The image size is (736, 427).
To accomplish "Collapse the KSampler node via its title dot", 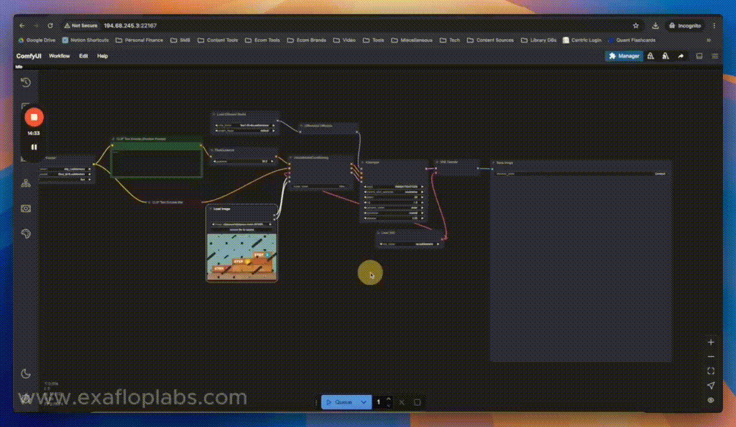I will click(x=362, y=162).
